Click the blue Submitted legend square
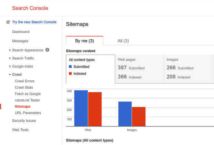Viewport: 214px width, 145px height. coord(70,67)
